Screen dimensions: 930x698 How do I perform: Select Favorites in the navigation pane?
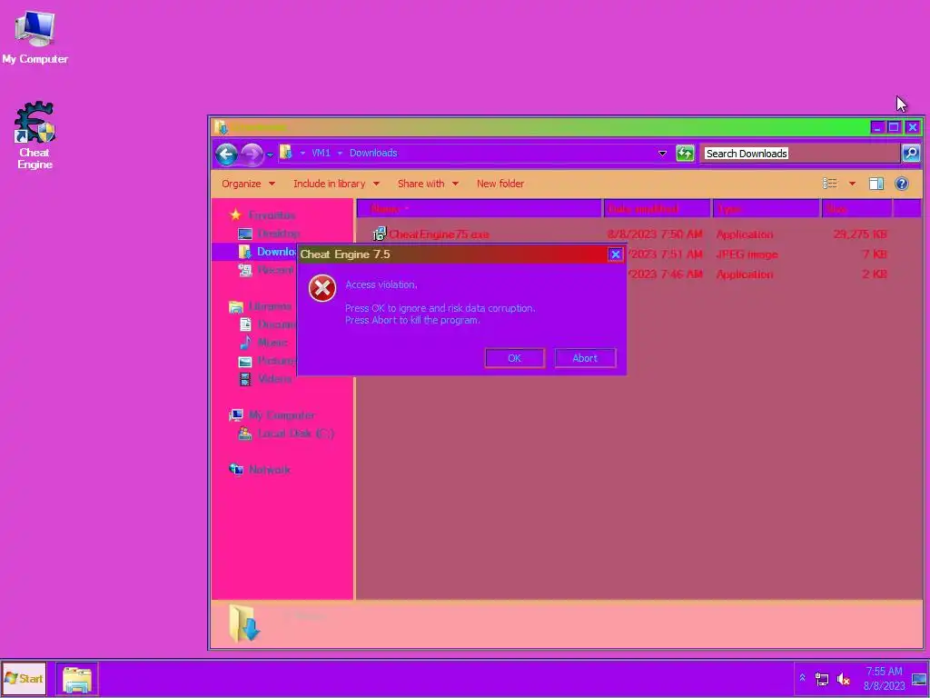pyautogui.click(x=272, y=214)
